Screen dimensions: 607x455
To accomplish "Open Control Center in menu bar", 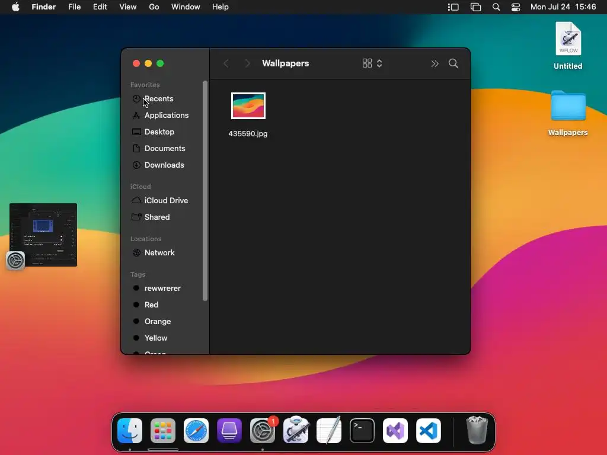I will tap(516, 7).
